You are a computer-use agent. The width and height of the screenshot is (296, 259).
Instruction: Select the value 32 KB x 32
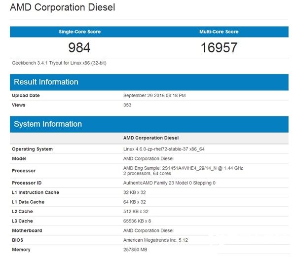134,192
